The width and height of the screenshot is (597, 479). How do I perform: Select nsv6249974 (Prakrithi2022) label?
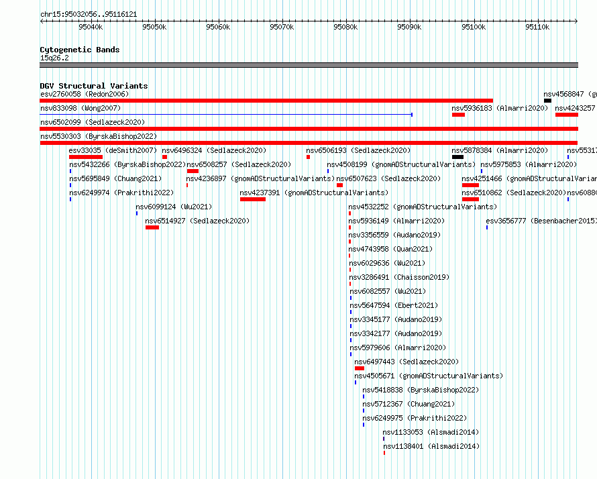pyautogui.click(x=121, y=193)
